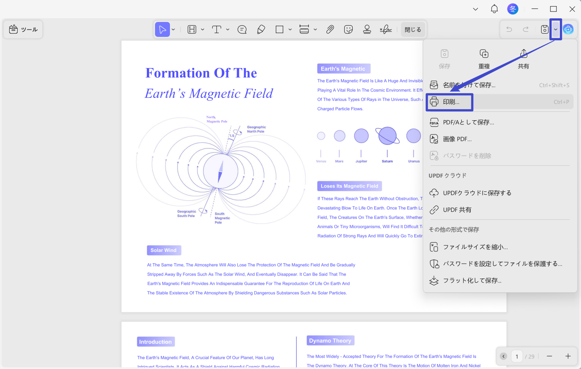
Task: Click the save disk icon in toolbar
Action: tap(545, 29)
